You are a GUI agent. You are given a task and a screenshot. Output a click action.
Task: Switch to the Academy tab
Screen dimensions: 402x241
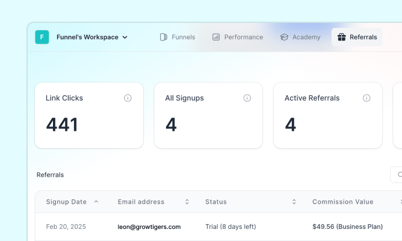pos(300,37)
